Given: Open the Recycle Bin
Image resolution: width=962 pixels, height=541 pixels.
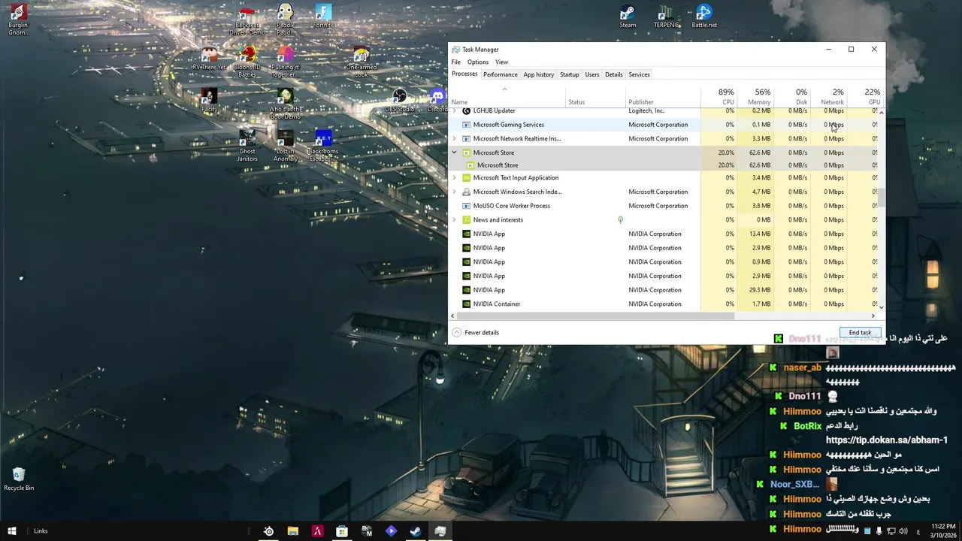Looking at the screenshot, I should [19, 479].
